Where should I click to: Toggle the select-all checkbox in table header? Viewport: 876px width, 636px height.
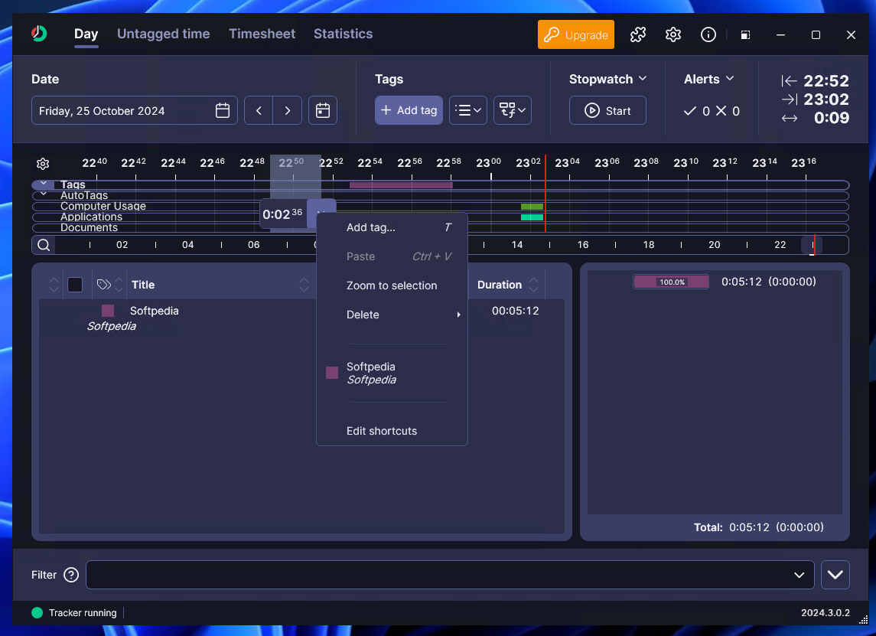coord(75,285)
